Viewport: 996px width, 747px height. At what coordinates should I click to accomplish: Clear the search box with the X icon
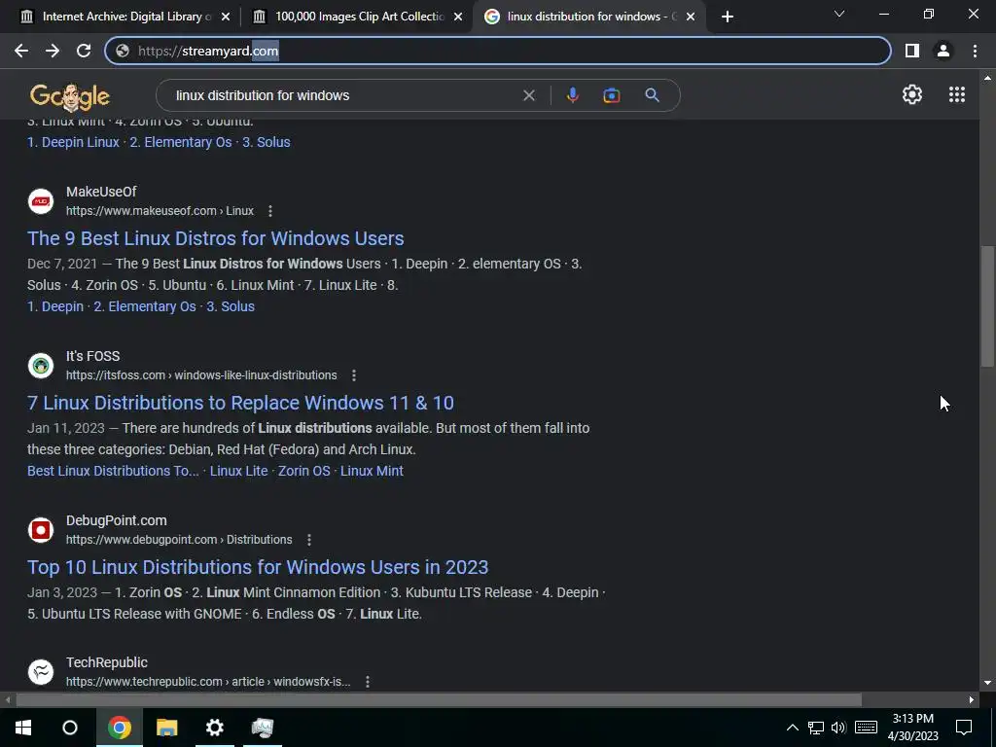point(528,95)
